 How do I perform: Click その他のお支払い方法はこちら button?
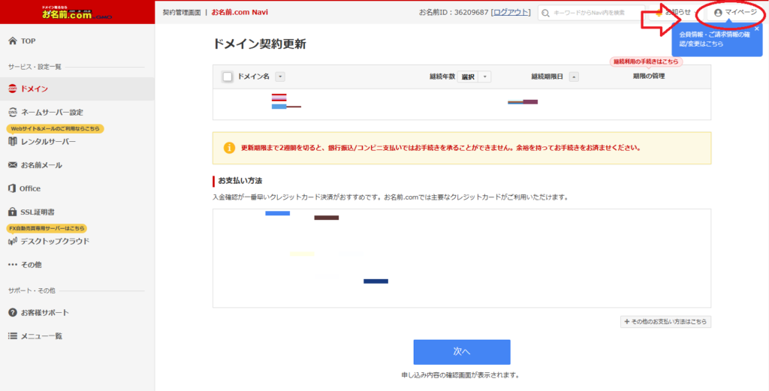(665, 321)
